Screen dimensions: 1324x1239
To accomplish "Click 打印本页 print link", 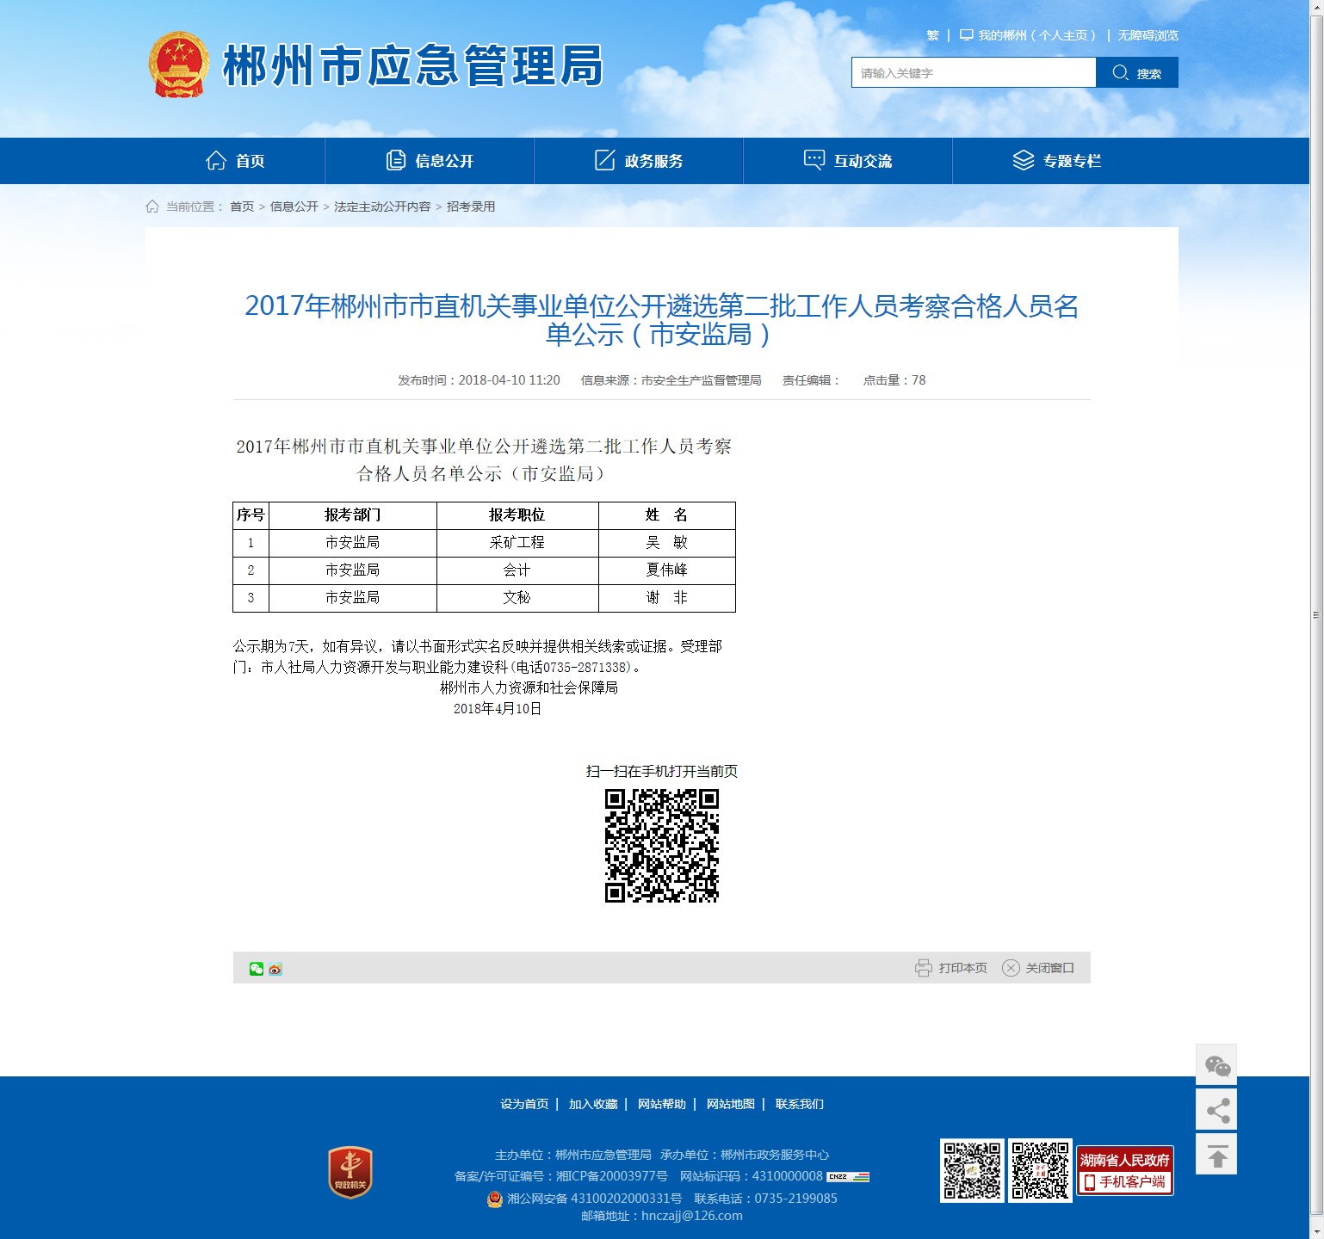I will click(x=962, y=968).
